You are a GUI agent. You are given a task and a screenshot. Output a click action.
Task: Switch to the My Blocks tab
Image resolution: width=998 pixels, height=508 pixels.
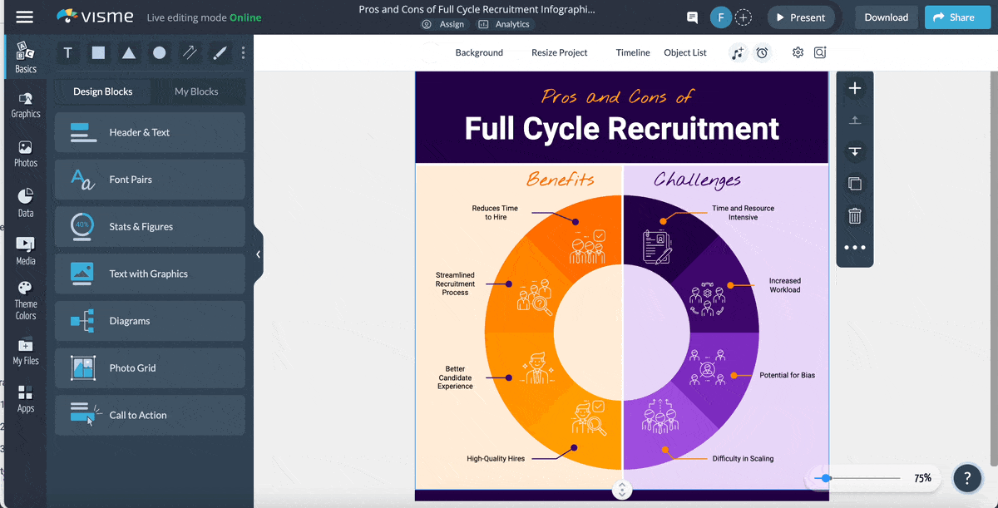pyautogui.click(x=196, y=91)
